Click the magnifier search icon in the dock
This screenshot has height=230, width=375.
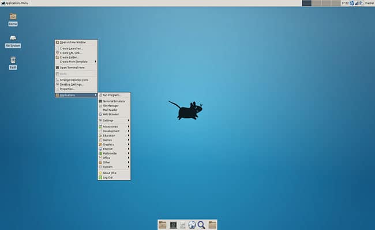(201, 225)
